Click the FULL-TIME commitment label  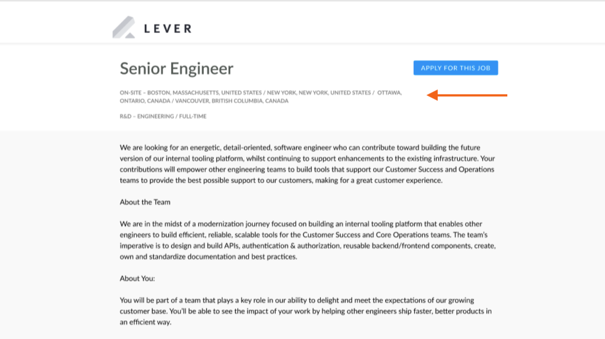[193, 116]
